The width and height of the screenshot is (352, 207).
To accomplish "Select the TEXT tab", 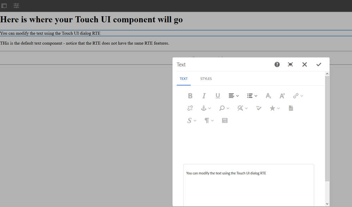I will pyautogui.click(x=184, y=79).
